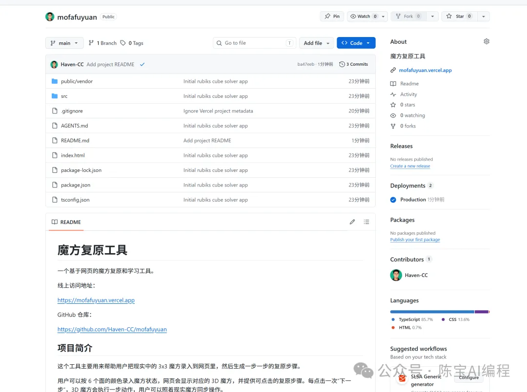Open commit hash ba47eeb

[306, 64]
